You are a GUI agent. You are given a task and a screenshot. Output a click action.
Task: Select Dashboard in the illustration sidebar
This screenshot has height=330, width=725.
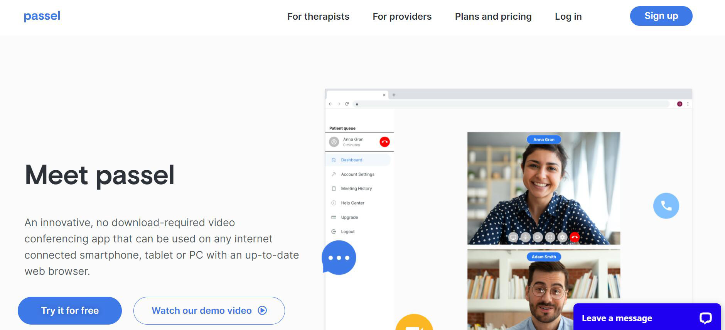point(358,160)
